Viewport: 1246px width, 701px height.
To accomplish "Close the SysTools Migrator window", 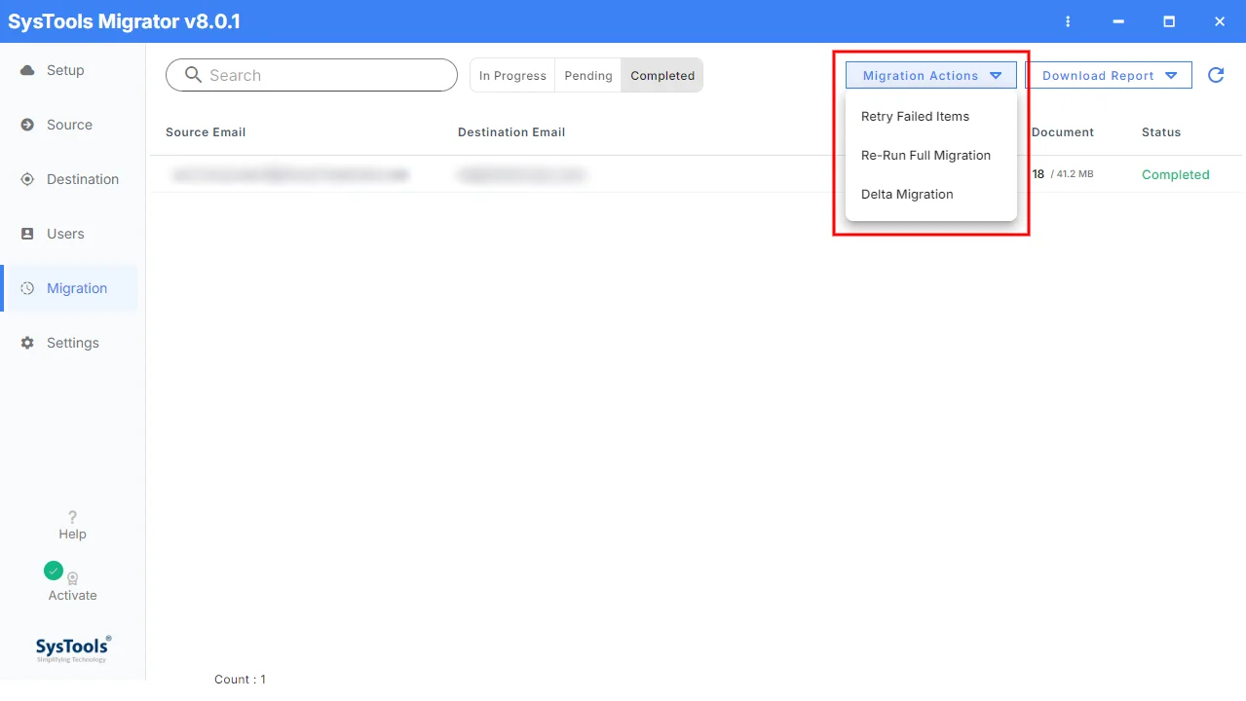I will (1220, 21).
